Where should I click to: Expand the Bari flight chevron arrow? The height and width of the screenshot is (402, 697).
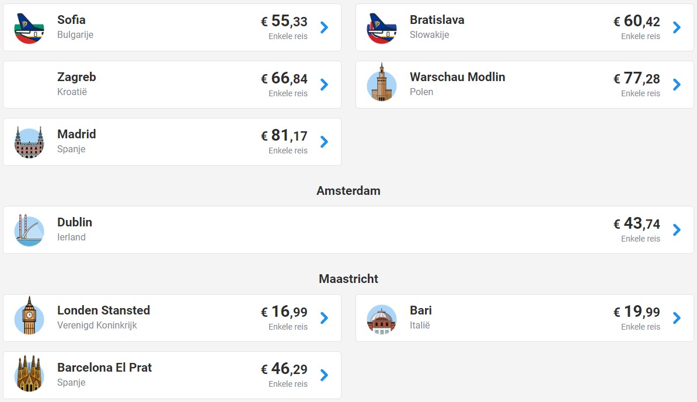click(x=677, y=318)
